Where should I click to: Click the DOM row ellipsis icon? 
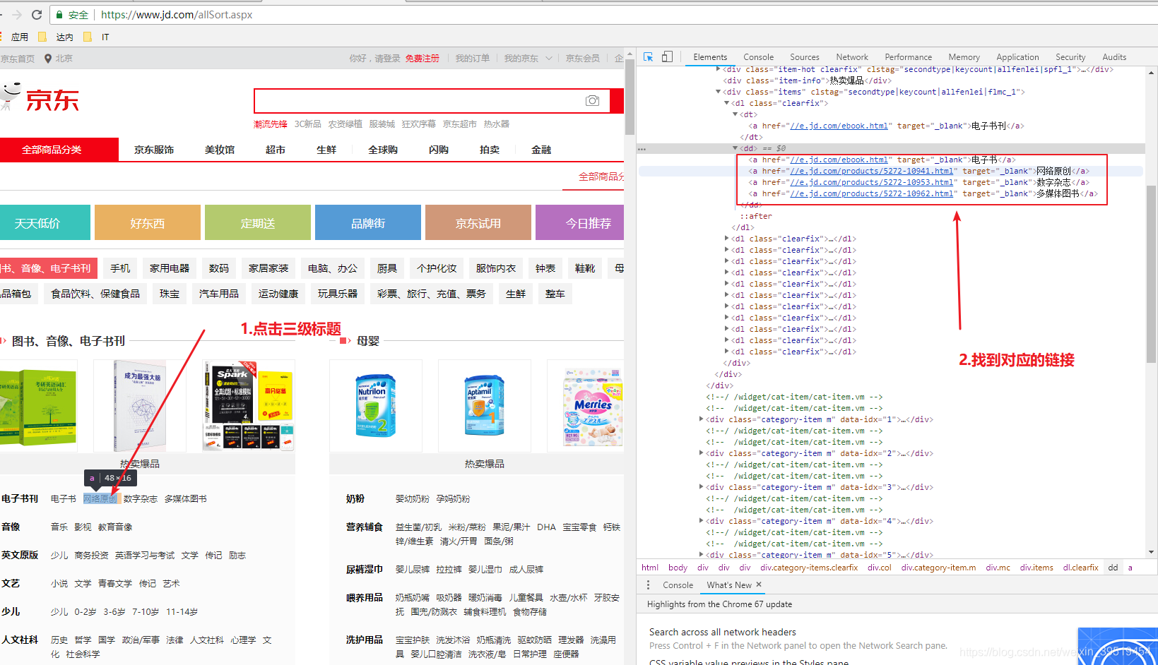642,149
